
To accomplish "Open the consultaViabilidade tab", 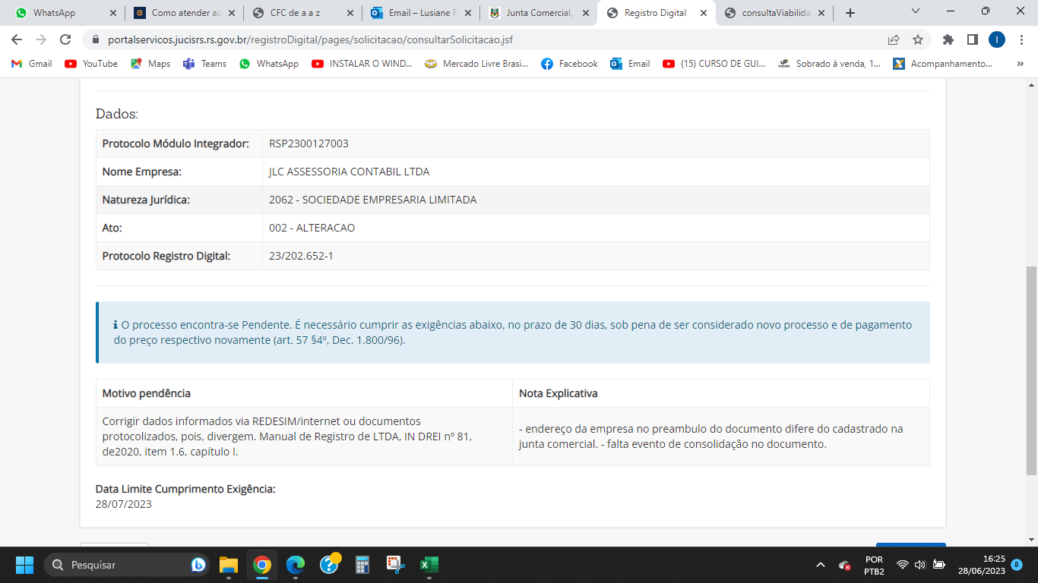I will tap(770, 13).
